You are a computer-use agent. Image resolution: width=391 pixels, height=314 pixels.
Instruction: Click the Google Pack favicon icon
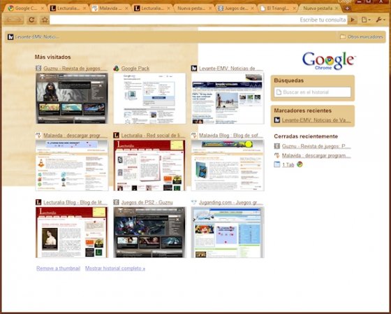point(116,69)
